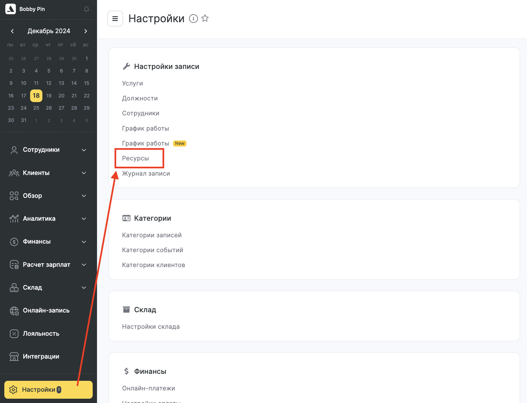The image size is (527, 403).
Task: Click the Финансы dollar badge icon
Action: pos(14,242)
